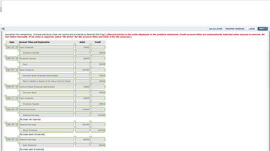Open the Feb. 15 date selector
Viewport: 270px width, 151px height.
tap(12, 58)
